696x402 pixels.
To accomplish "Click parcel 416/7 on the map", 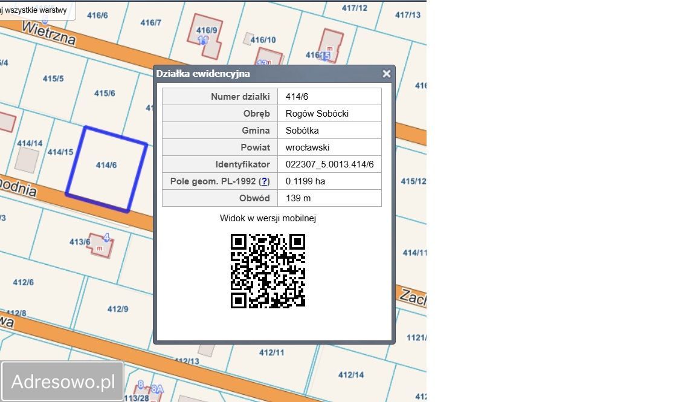I will 151,22.
